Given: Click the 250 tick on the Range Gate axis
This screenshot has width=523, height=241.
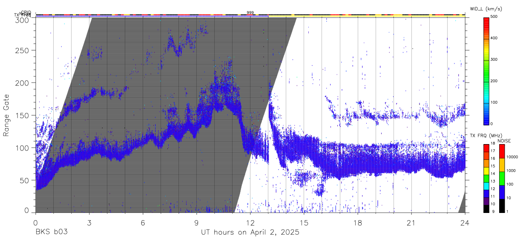Looking at the screenshot, I should coord(22,50).
